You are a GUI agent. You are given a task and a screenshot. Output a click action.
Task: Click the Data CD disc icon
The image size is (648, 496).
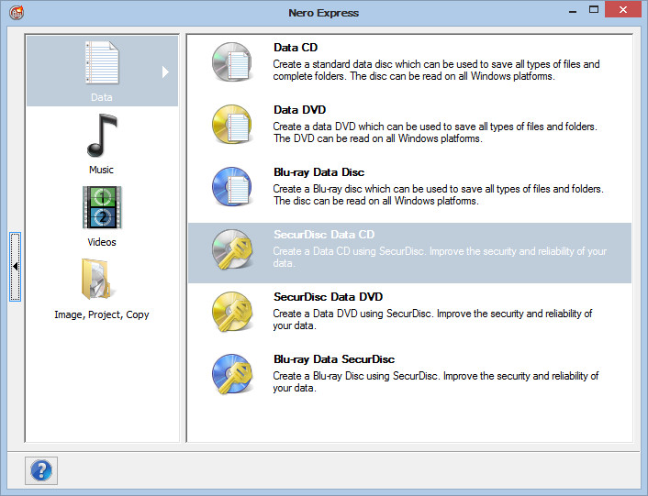tap(232, 62)
